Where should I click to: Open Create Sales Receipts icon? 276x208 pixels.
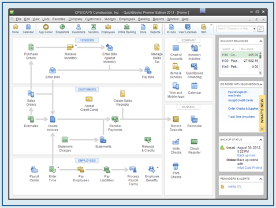tap(122, 94)
